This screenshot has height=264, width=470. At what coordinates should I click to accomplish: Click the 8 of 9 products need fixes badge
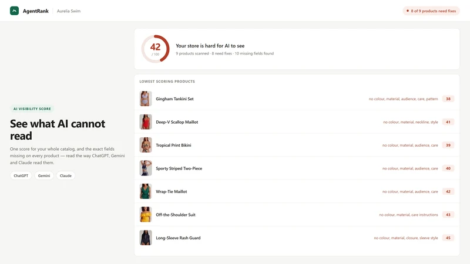[x=431, y=11]
